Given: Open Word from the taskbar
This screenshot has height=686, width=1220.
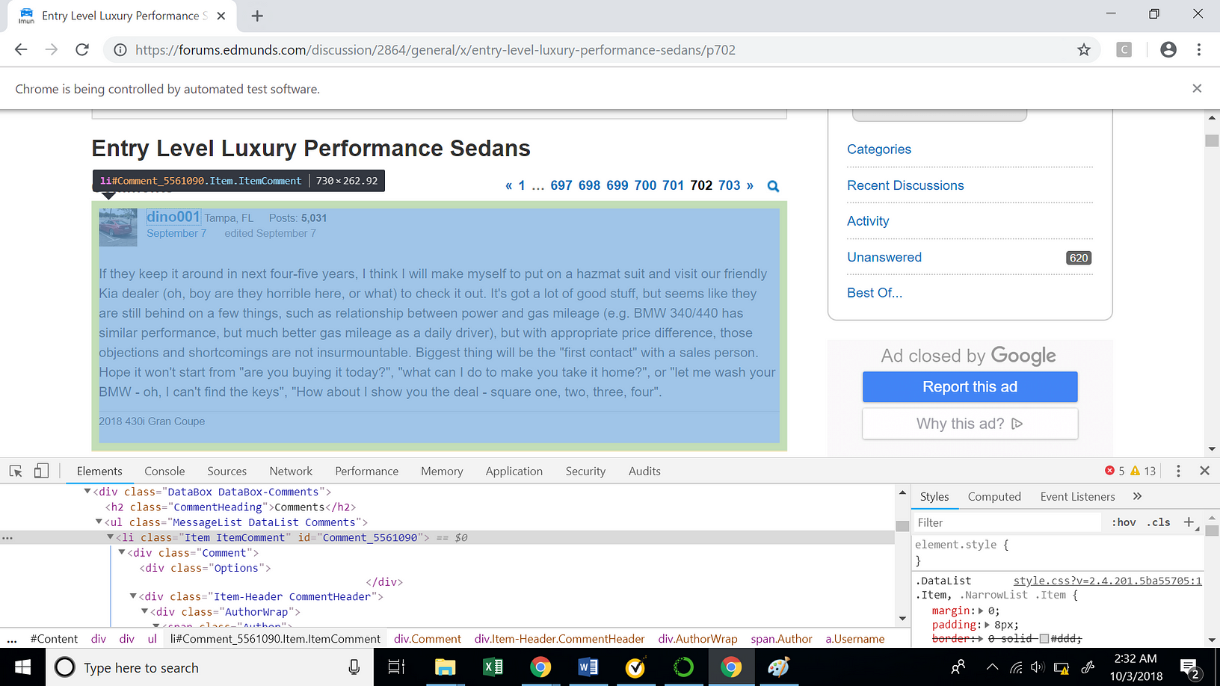Looking at the screenshot, I should [588, 667].
